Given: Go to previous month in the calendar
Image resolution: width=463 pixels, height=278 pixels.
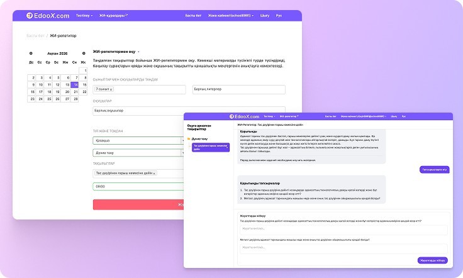Looking at the screenshot, I should tap(31, 53).
